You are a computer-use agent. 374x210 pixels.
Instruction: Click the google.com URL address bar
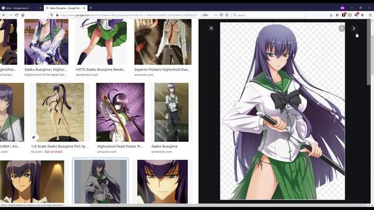(129, 15)
